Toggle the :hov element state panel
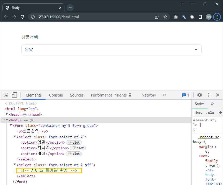The width and height of the screenshot is (223, 185). (198, 113)
